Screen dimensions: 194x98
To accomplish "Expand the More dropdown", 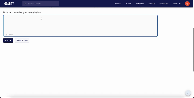I will 177,3.
